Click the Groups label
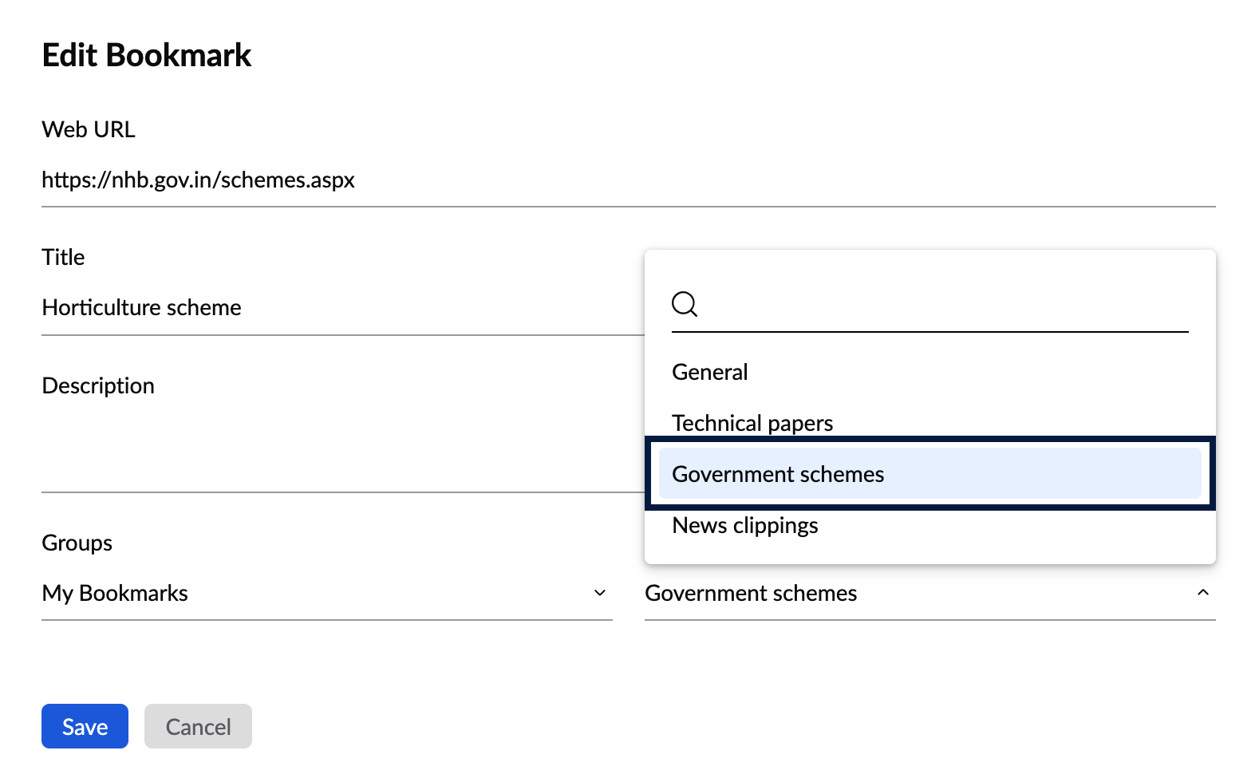Viewport: 1259px width, 782px height. (x=77, y=543)
